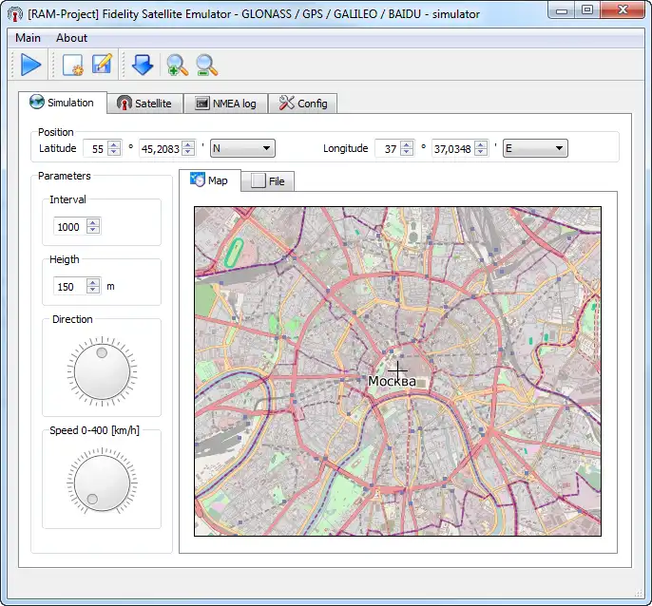This screenshot has height=606, width=652.
Task: Click the Interval value field
Action: 69,227
